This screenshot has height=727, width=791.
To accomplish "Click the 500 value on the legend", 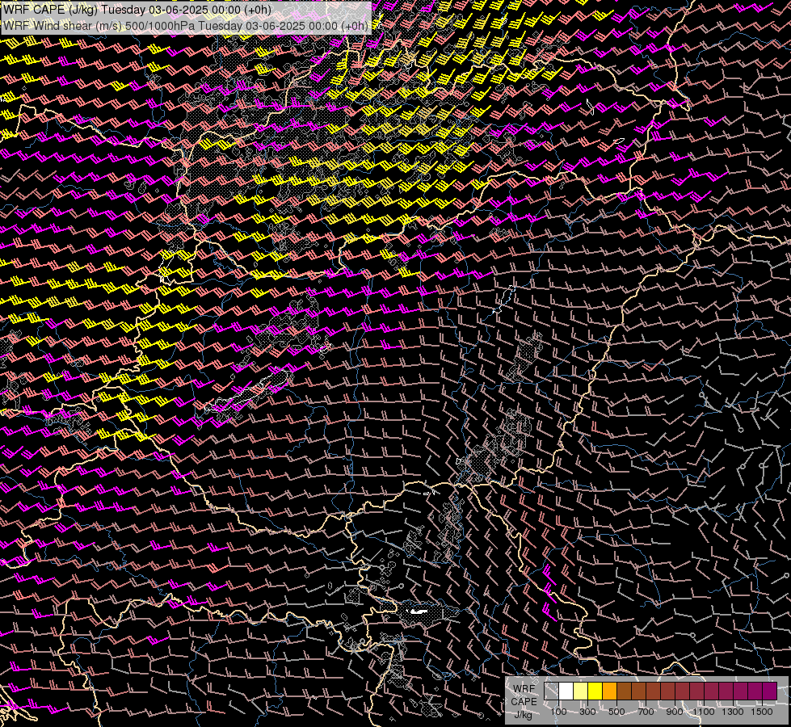I will 616,712.
